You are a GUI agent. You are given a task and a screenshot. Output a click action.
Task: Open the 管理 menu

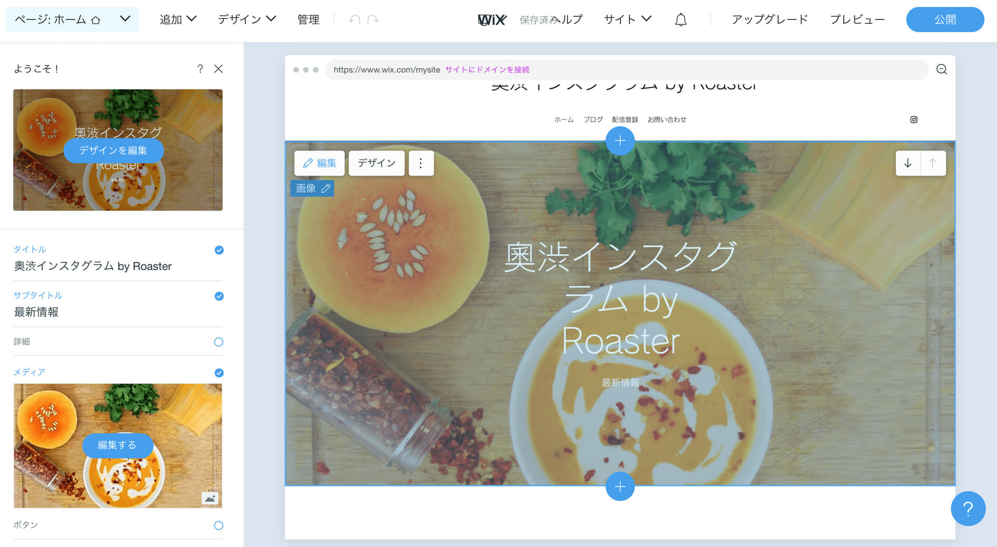(308, 20)
